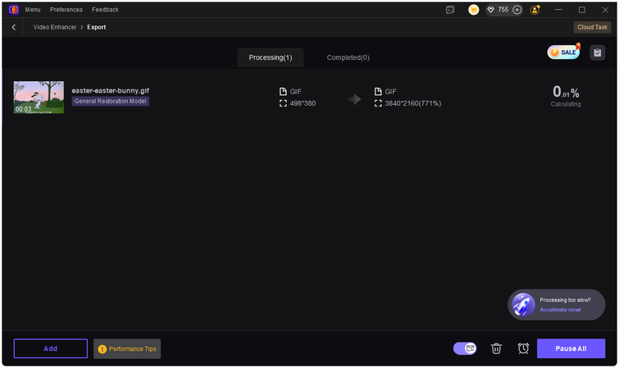Click the plus icon to add credits

(517, 10)
